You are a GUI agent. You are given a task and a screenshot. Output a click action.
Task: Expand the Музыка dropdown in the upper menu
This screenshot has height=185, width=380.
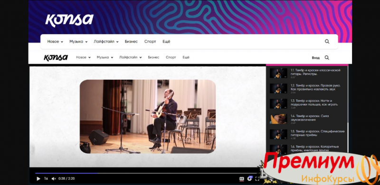pos(78,41)
